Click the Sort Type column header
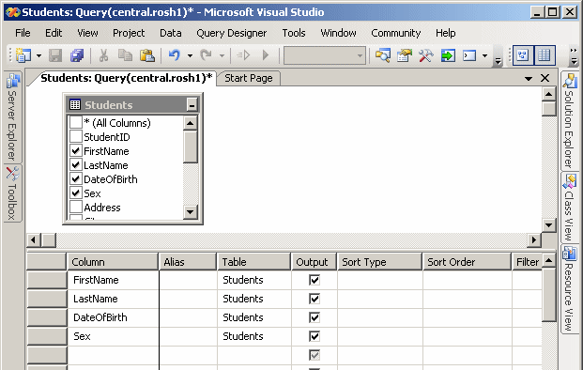Image resolution: width=583 pixels, height=370 pixels. point(379,262)
